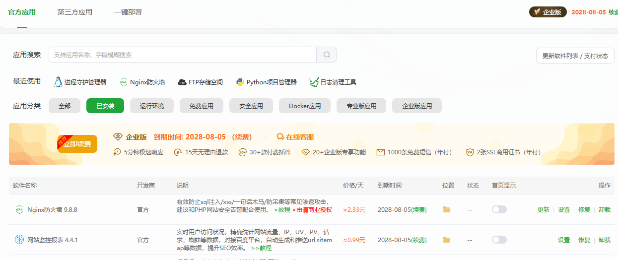
Task: Click 修复 for Nginx防火墙
Action: pyautogui.click(x=584, y=209)
